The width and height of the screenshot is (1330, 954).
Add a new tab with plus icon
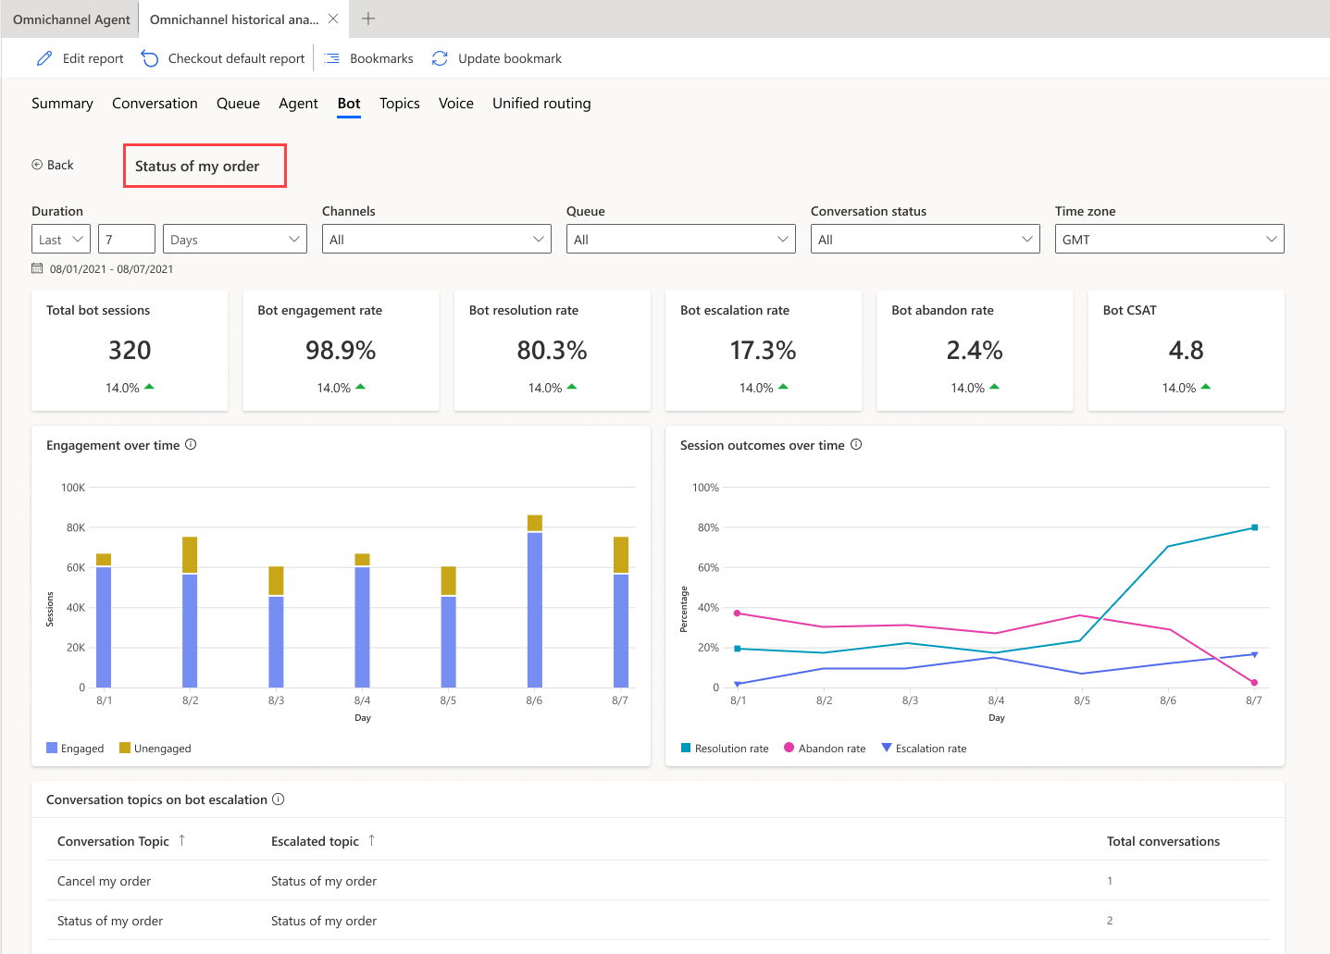[x=368, y=19]
